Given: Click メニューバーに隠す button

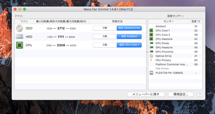Looking at the screenshot, I should (146, 94).
